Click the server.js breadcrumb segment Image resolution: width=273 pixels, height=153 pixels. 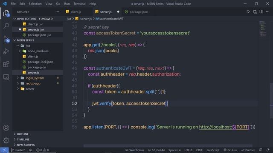tap(84, 19)
